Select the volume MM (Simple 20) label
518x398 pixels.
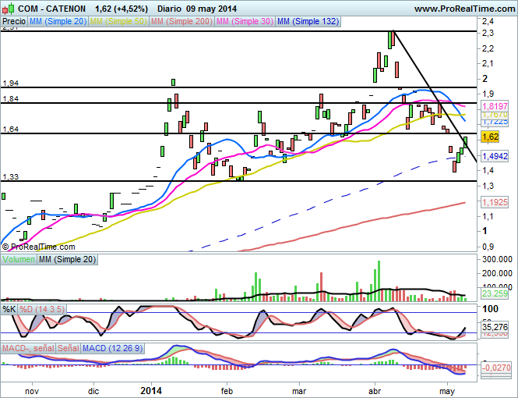pyautogui.click(x=67, y=259)
